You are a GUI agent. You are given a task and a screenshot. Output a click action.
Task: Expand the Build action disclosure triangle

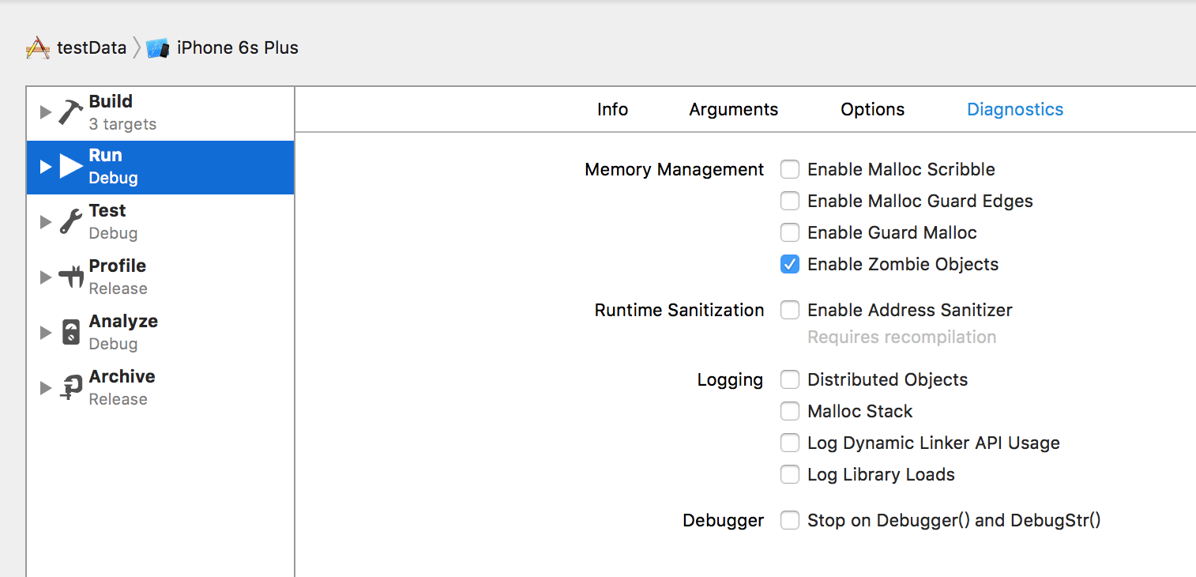46,112
